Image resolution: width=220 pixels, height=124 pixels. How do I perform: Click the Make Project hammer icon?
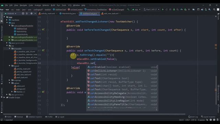point(128,10)
